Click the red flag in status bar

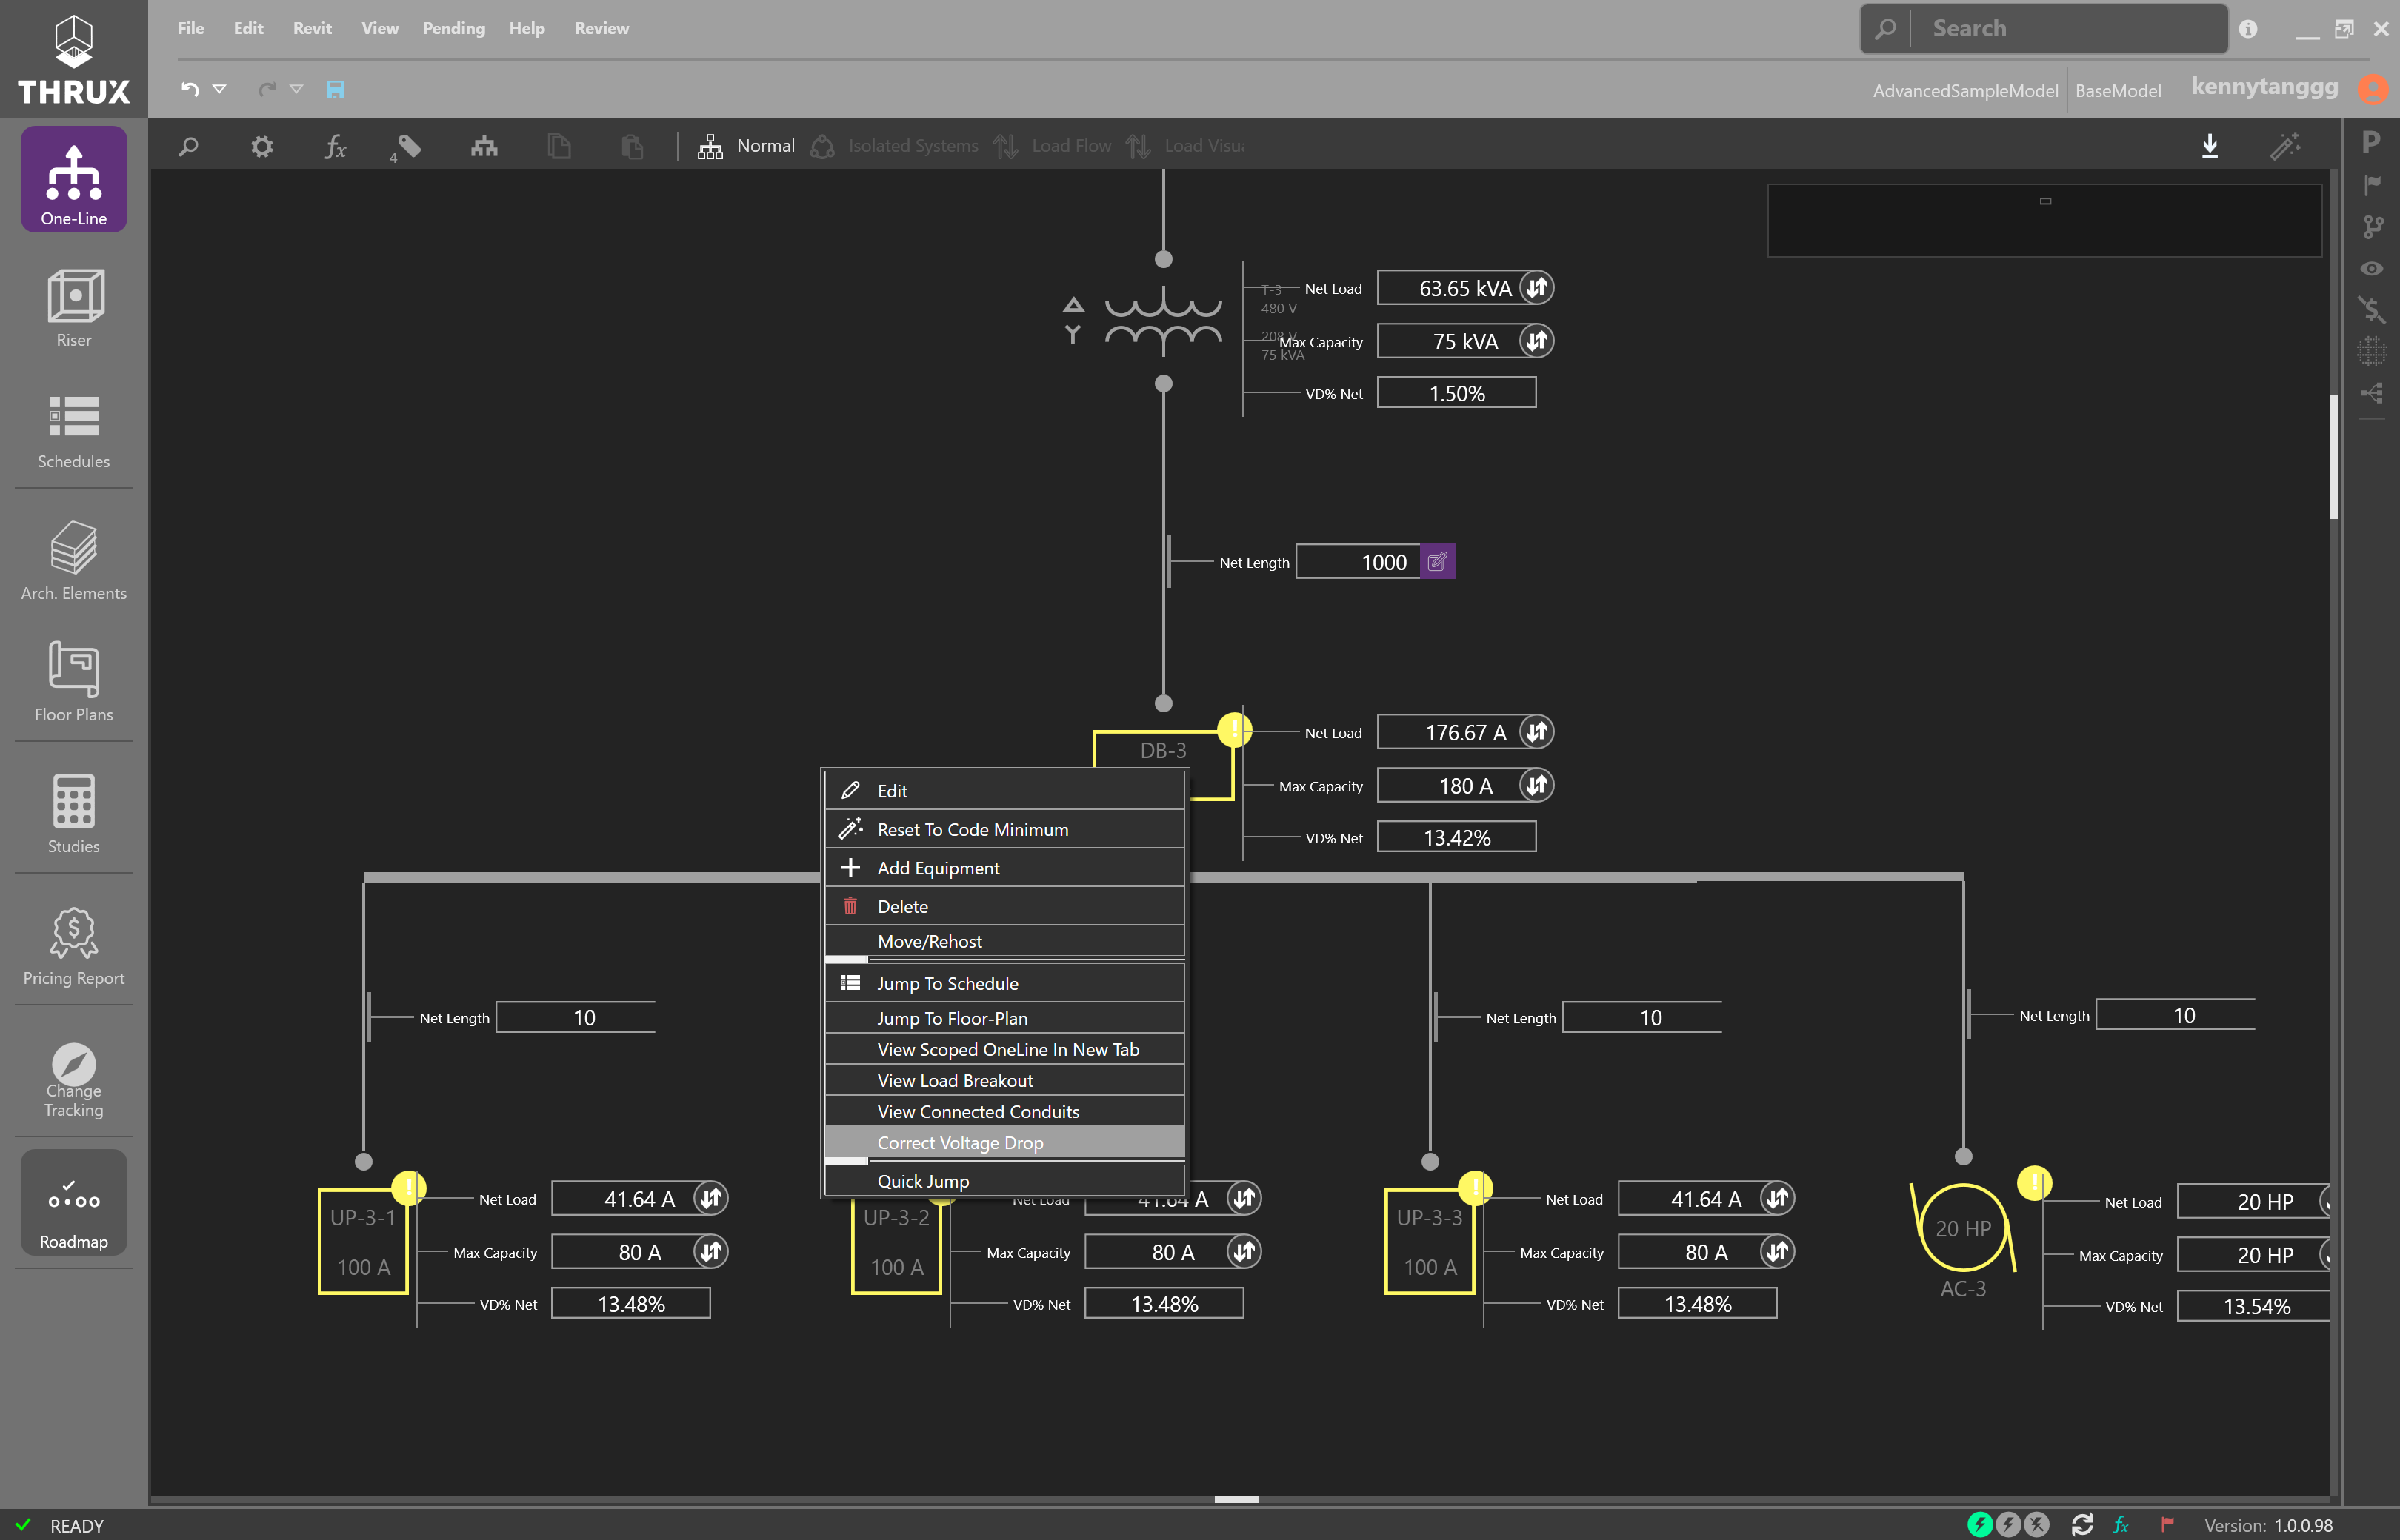[2167, 1524]
